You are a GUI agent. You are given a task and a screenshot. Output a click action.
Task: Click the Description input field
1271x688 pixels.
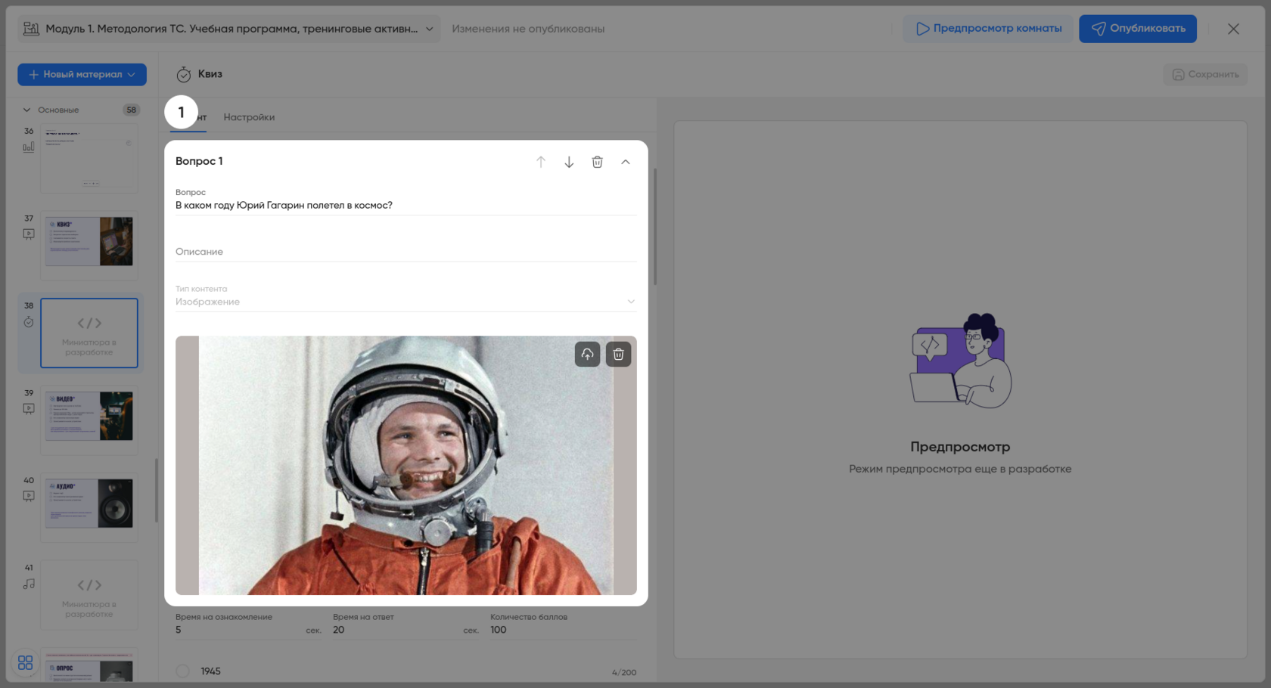(406, 252)
